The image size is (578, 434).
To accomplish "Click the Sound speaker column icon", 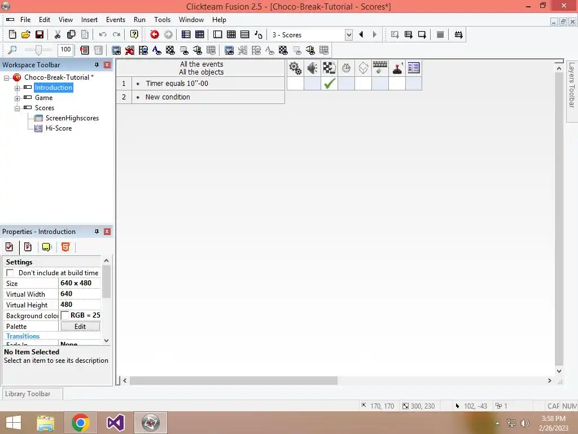I will pyautogui.click(x=312, y=68).
